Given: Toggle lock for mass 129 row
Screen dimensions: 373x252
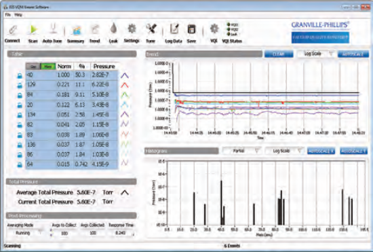Looking at the screenshot, I should pyautogui.click(x=20, y=86).
